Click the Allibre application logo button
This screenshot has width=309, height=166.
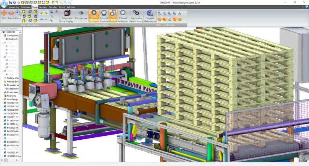pos(4,4)
